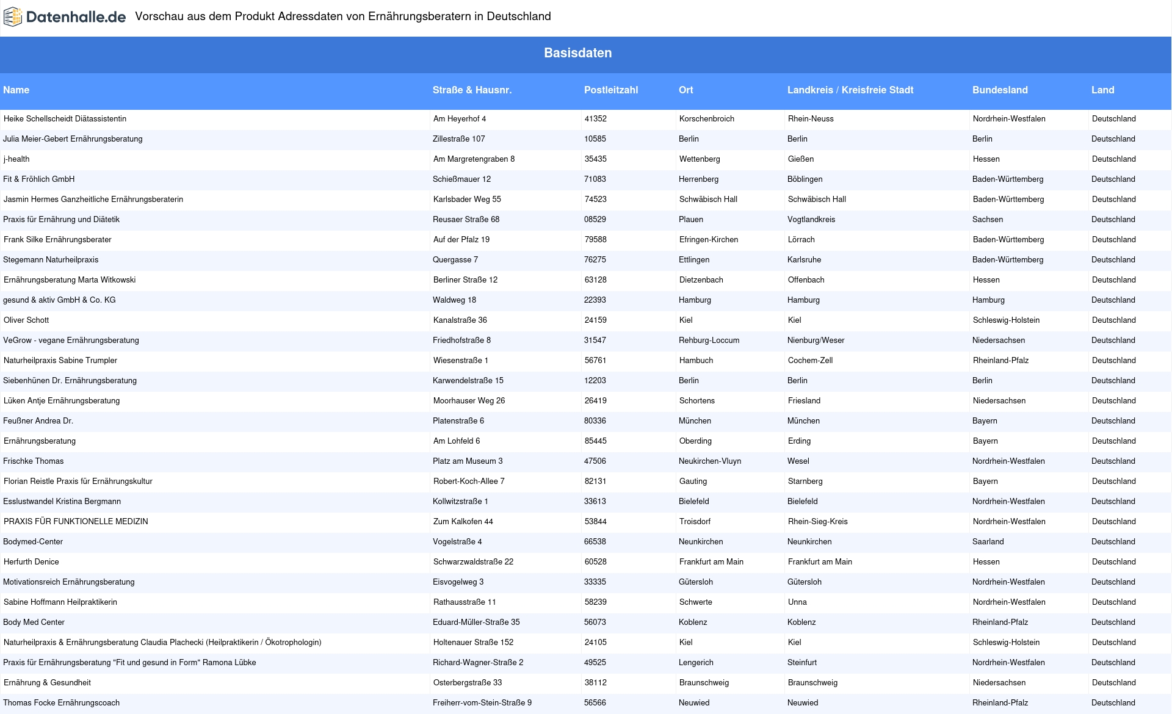
Task: Select the Zillestraße 107 address cell
Action: 459,139
